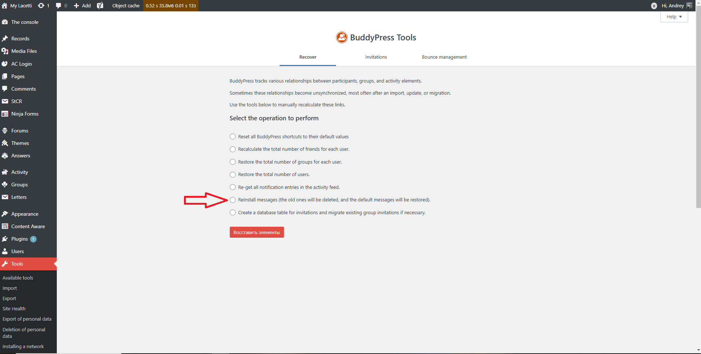This screenshot has height=354, width=701.
Task: Click the Plugins update count badge
Action: tap(33, 239)
